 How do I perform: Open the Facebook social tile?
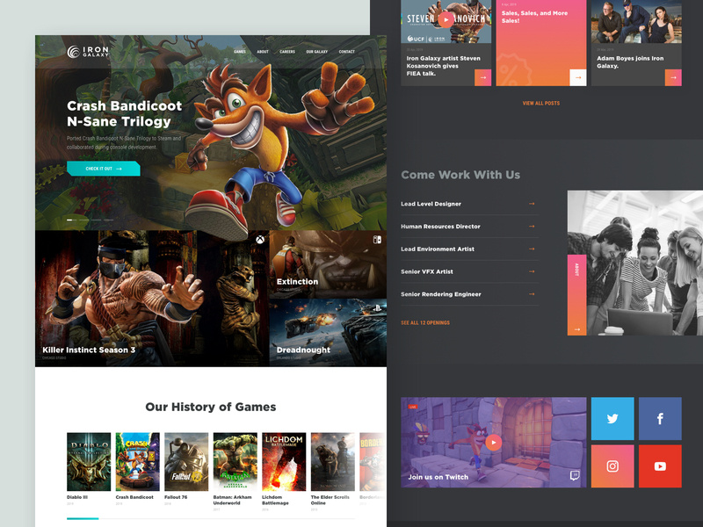(x=660, y=419)
